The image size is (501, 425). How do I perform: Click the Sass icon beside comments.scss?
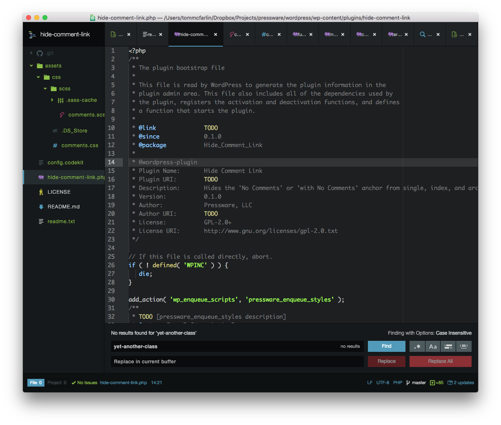[62, 115]
